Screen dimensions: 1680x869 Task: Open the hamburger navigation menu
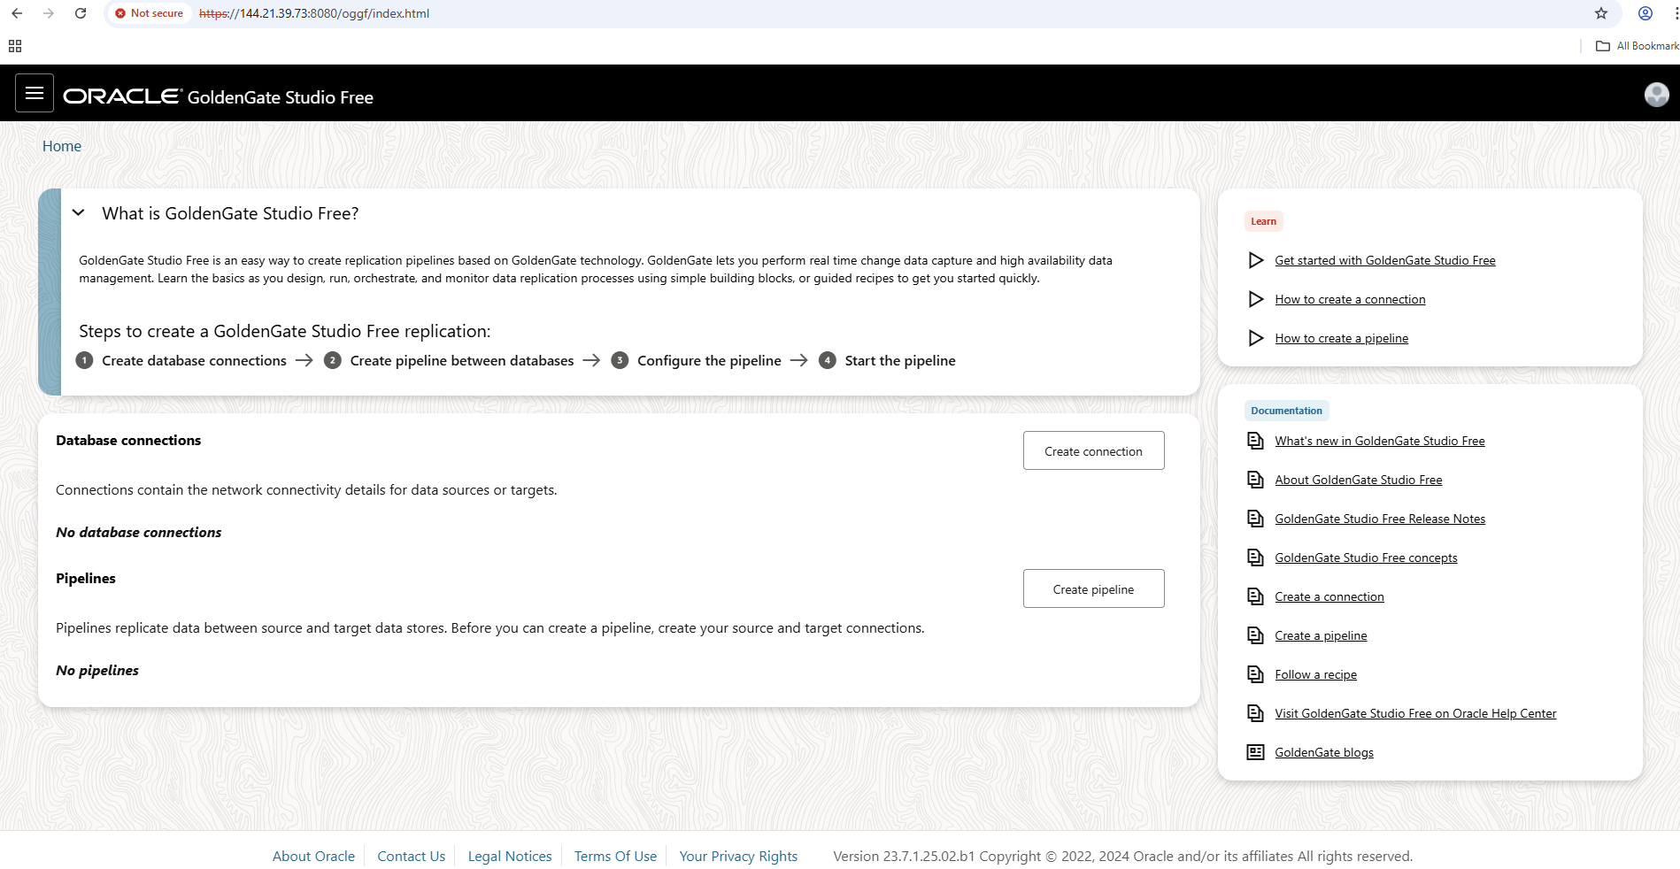(x=34, y=93)
